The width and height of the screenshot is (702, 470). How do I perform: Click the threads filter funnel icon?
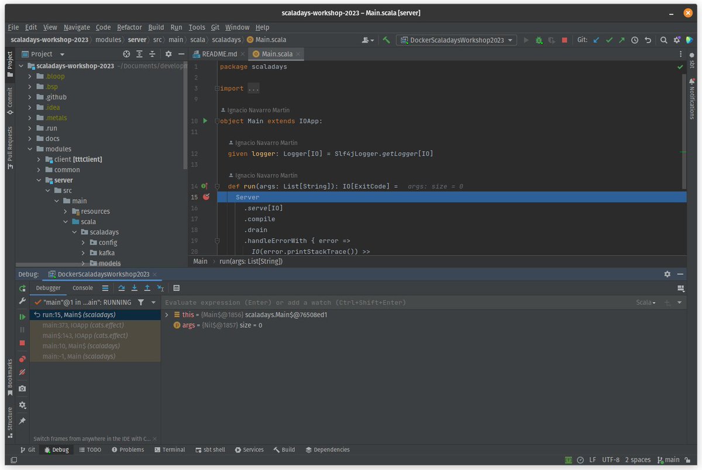click(141, 303)
